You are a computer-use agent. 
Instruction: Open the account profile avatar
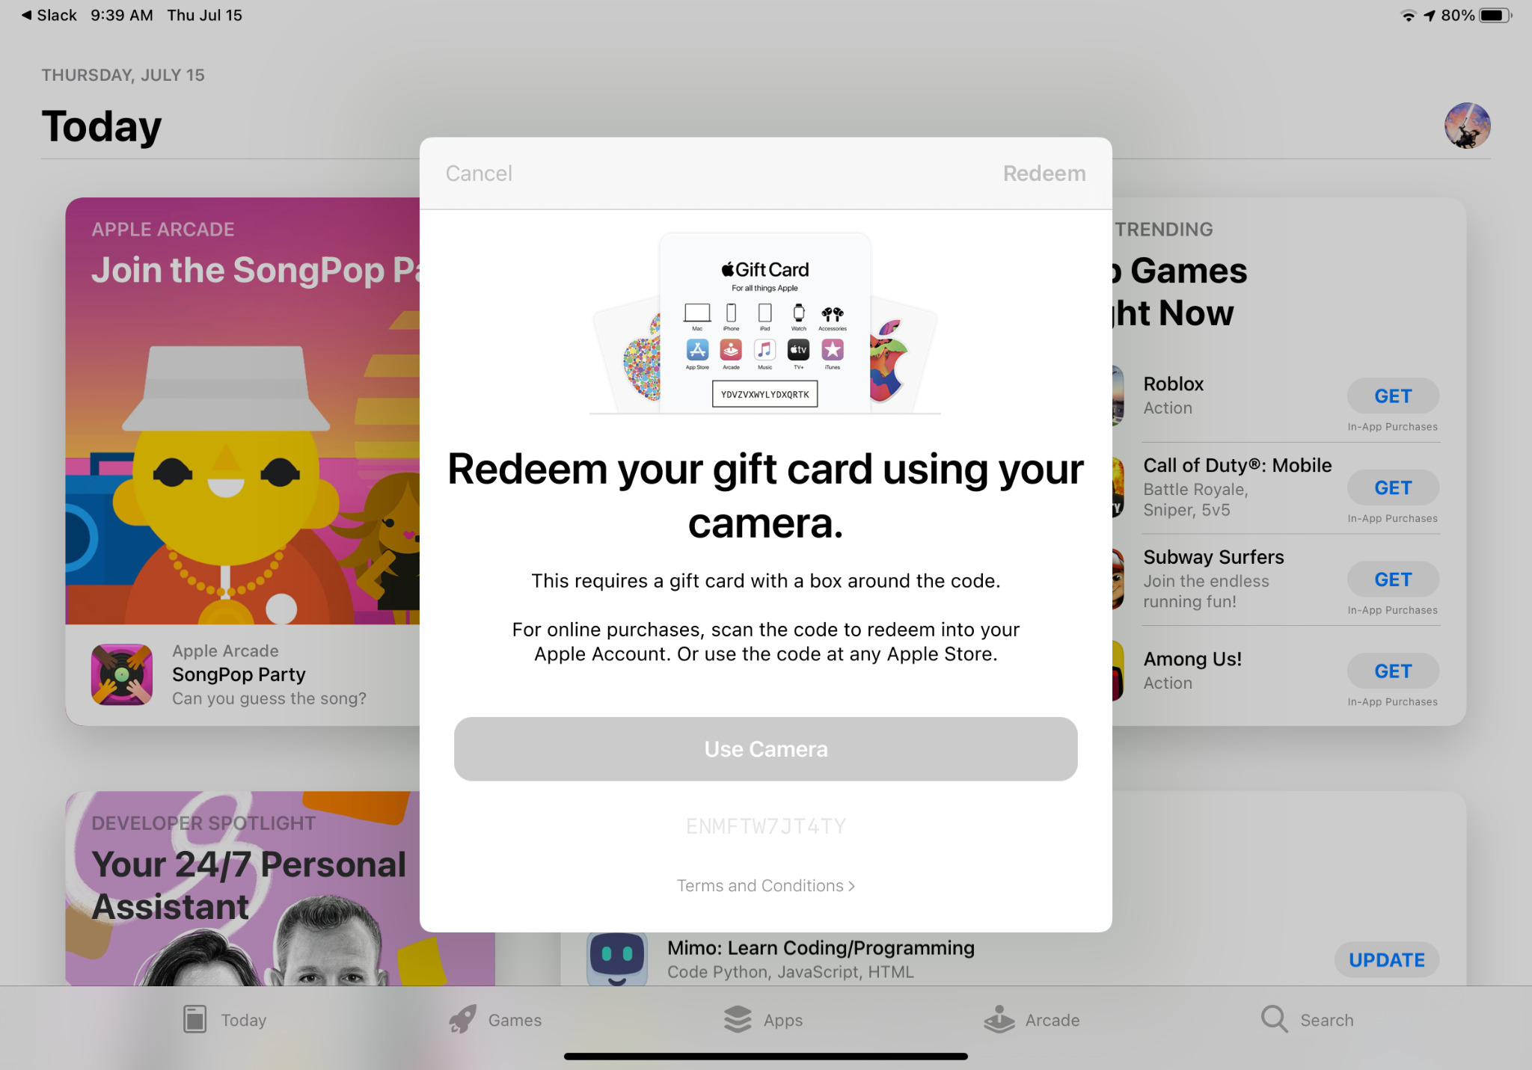1467,126
